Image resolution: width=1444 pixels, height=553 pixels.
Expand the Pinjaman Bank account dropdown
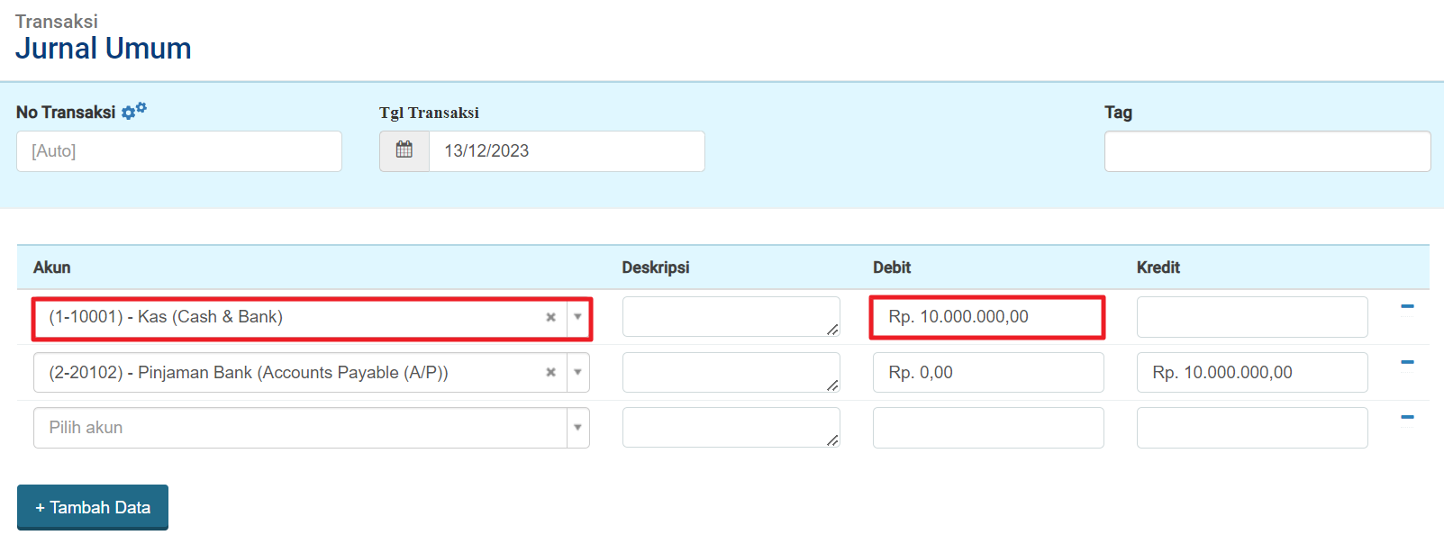click(577, 372)
